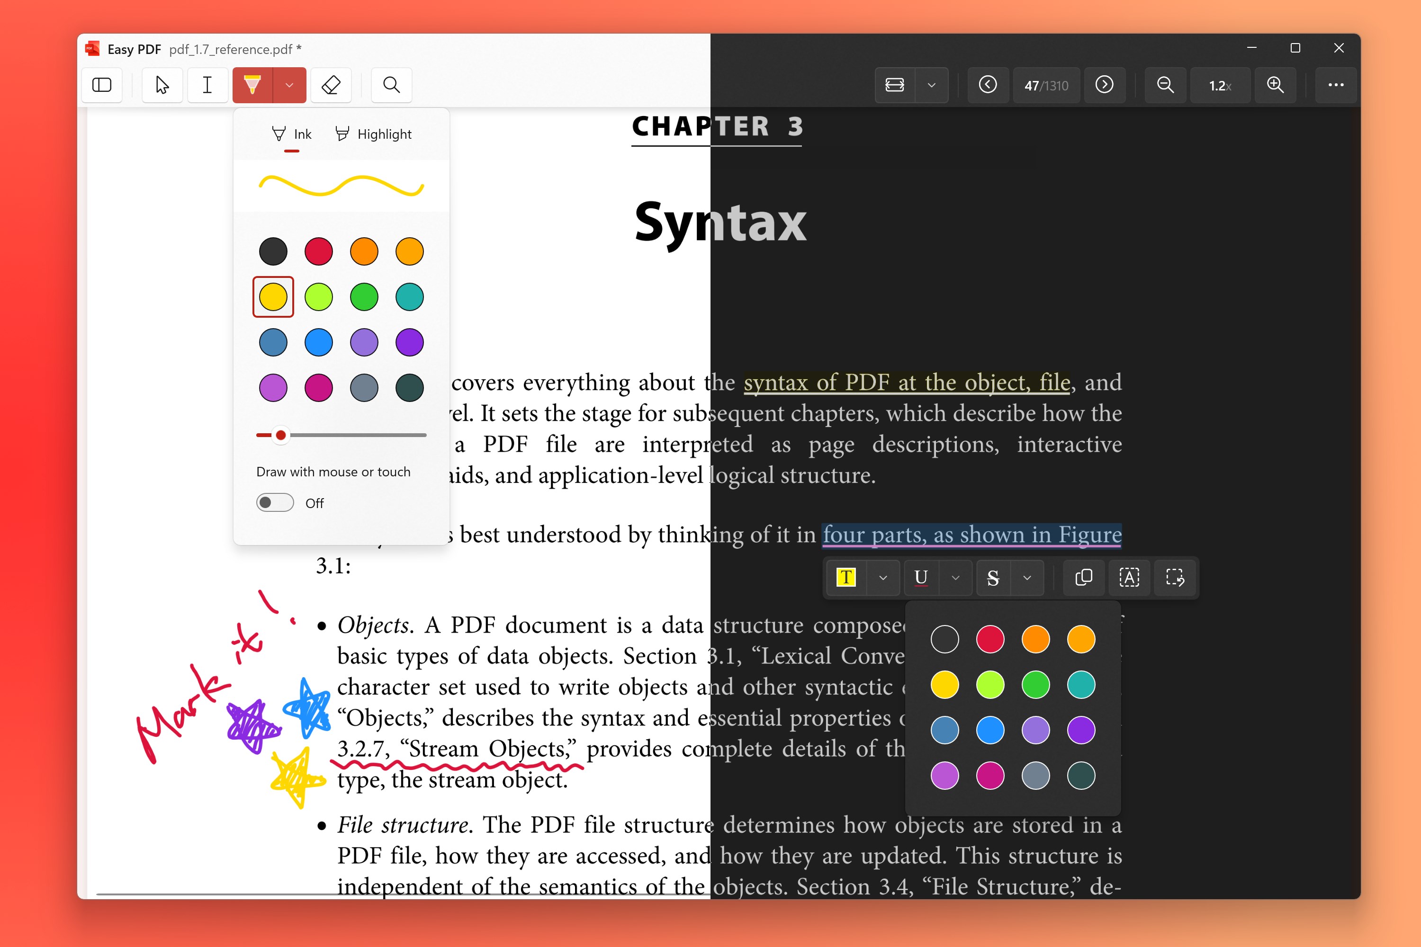Screen dimensions: 1421x947
Task: Zoom in on the document
Action: pos(1276,85)
